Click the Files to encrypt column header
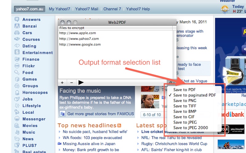Screen dimensions: 246x153 click(x=115, y=28)
